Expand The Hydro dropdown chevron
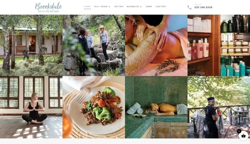Image resolution: width=250 pixels, height=144 pixels. pyautogui.click(x=109, y=7)
